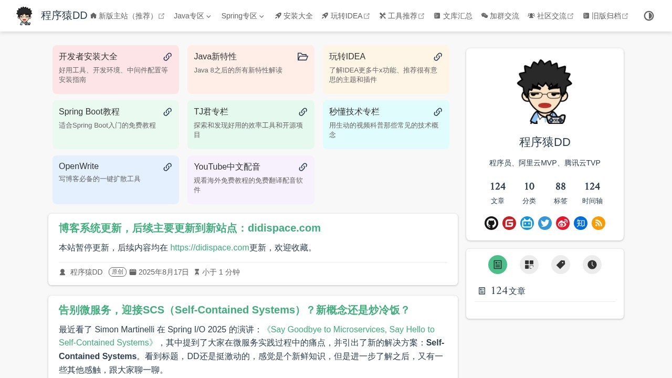Viewport: 672px width, 378px height.
Task: Open the Java新特性 folder card
Action: coord(251,69)
